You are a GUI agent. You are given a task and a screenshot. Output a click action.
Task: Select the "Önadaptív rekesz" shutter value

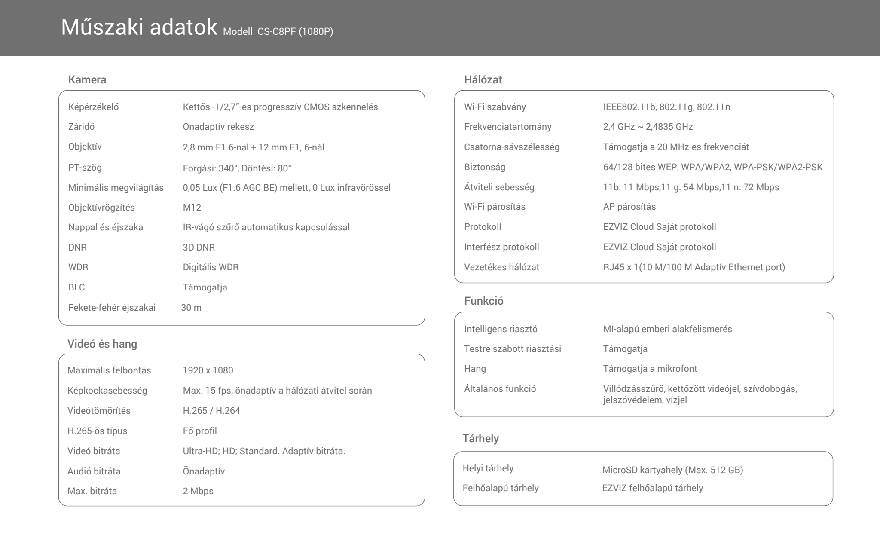point(218,127)
